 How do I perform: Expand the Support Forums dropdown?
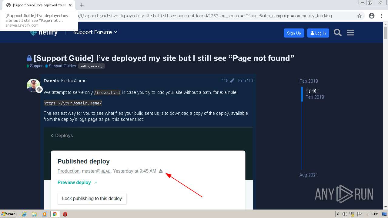(95, 32)
